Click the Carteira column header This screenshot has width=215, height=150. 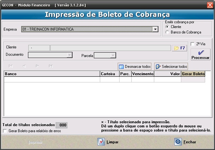tap(110, 74)
